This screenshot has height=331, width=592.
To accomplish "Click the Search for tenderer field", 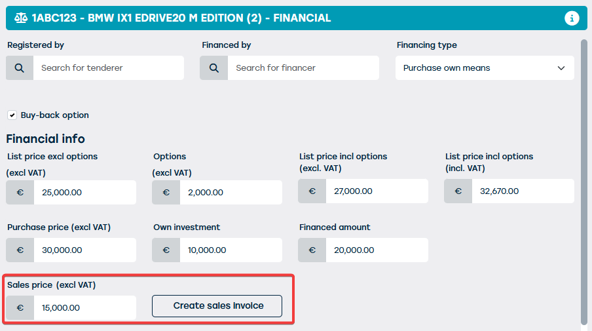I will [x=108, y=68].
